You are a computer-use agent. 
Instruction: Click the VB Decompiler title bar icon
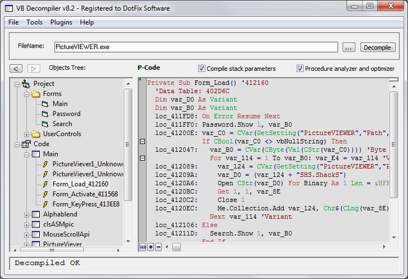9,9
